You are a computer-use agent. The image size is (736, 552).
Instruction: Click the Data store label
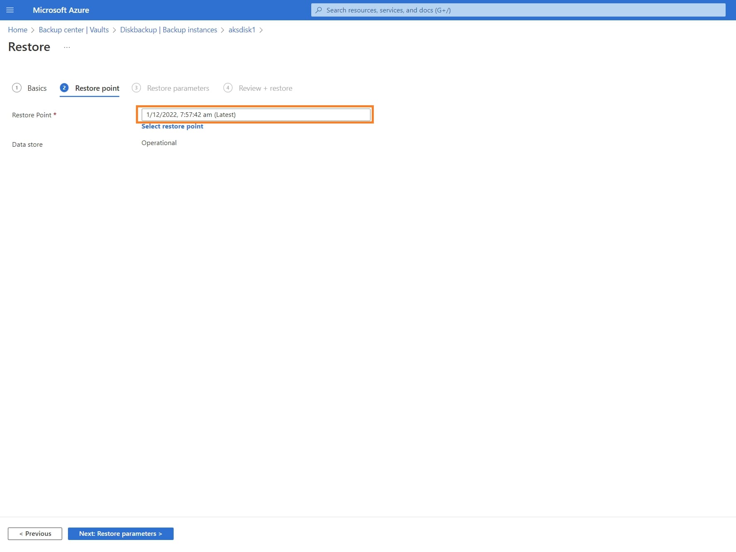tap(27, 145)
